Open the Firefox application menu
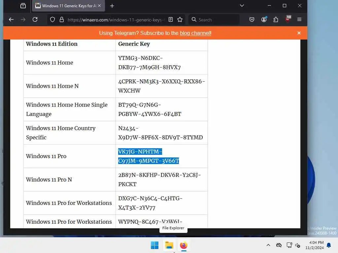 (299, 19)
